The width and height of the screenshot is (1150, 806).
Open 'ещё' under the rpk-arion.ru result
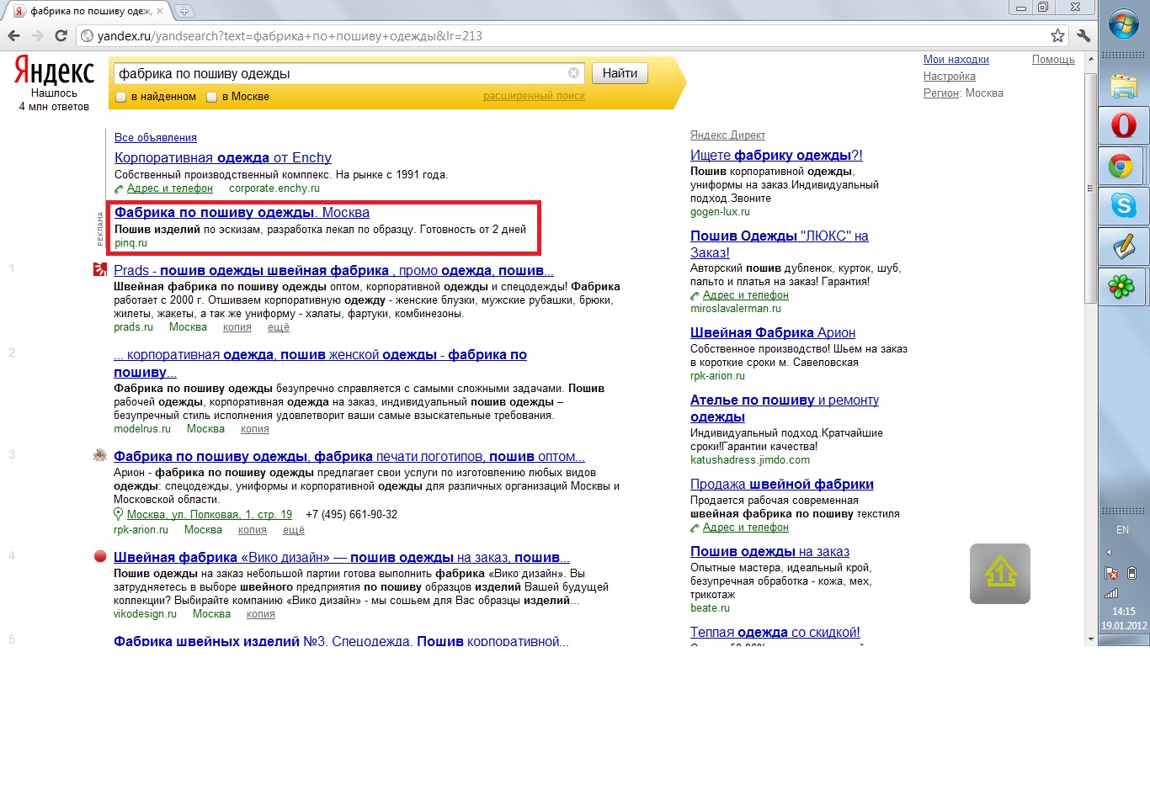(x=294, y=530)
